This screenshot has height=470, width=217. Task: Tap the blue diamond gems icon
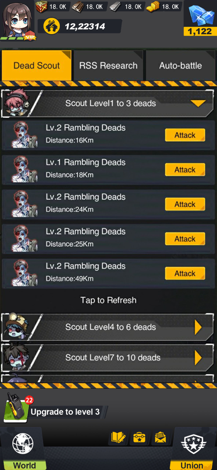pyautogui.click(x=200, y=15)
